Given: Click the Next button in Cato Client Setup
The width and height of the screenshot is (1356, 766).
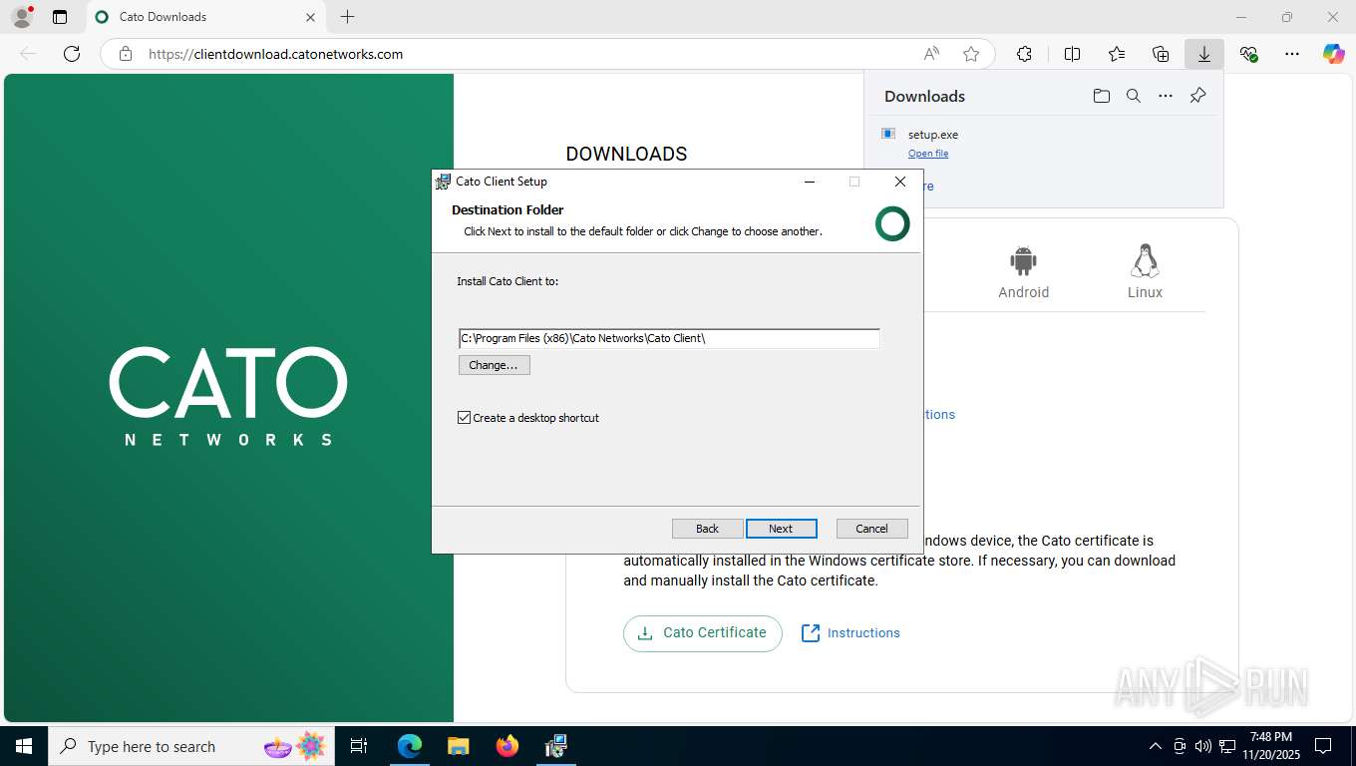Looking at the screenshot, I should tap(782, 529).
